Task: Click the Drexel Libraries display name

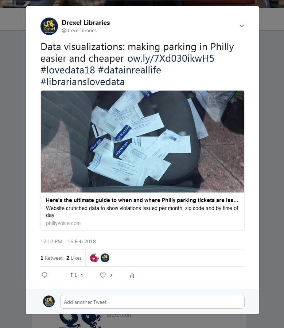Action: (86, 22)
